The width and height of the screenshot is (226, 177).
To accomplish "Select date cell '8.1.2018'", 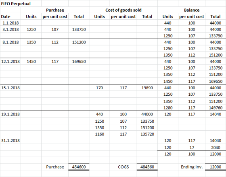I will 10,42.
